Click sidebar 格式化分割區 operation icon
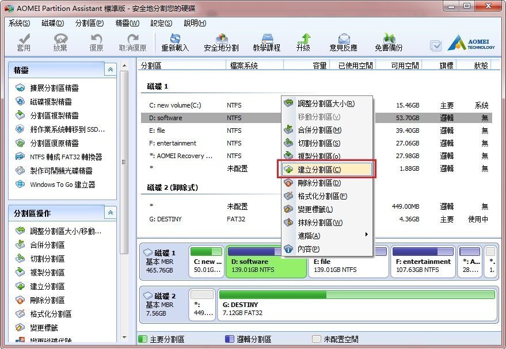This screenshot has height=349, width=506. pos(20,313)
